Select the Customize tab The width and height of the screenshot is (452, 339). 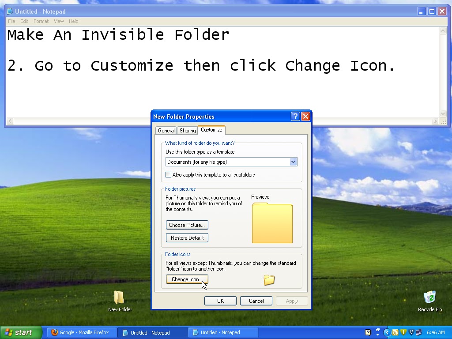point(211,130)
